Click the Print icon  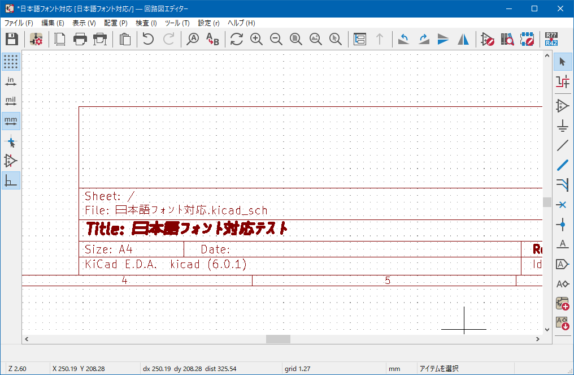tap(80, 39)
